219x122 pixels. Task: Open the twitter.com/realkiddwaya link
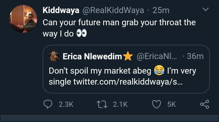pos(127,82)
